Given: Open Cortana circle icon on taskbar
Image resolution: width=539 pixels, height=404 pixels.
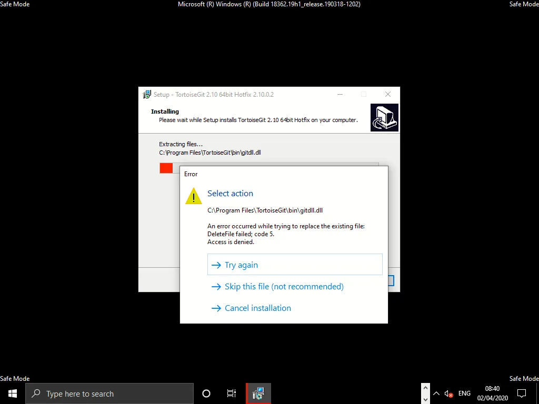Looking at the screenshot, I should coord(206,393).
